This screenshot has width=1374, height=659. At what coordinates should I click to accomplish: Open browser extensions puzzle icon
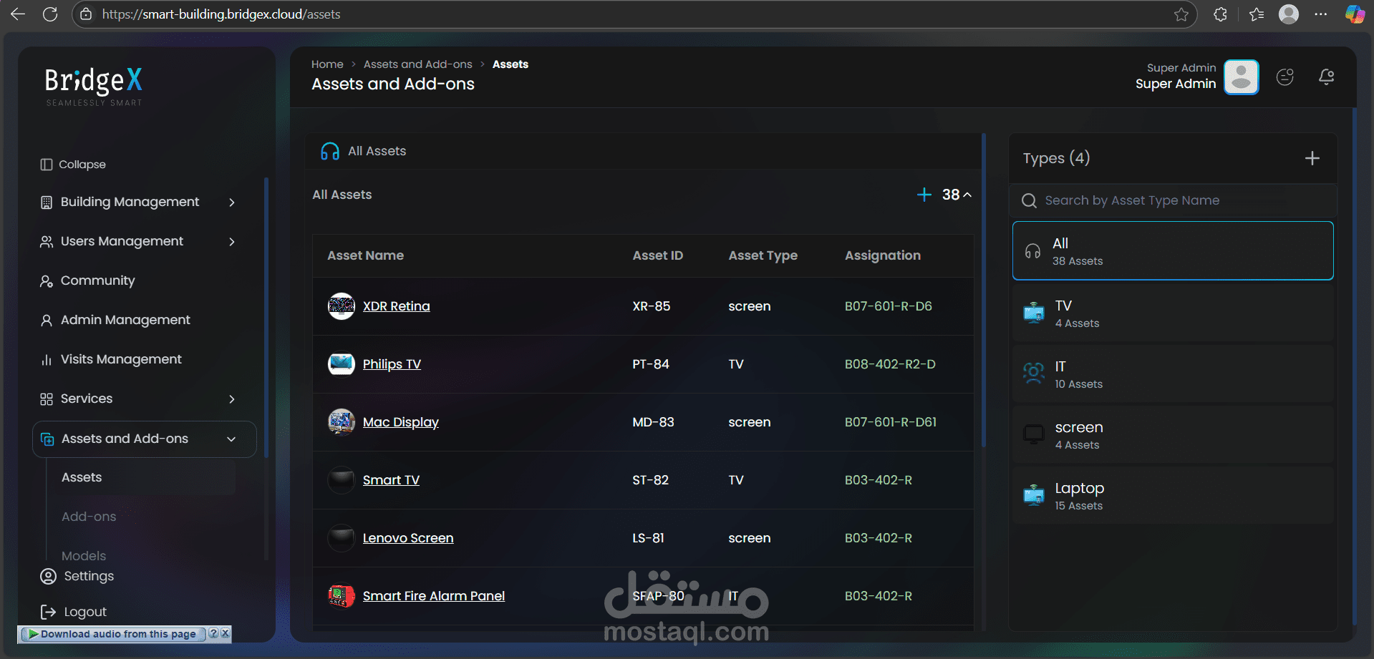tap(1221, 14)
